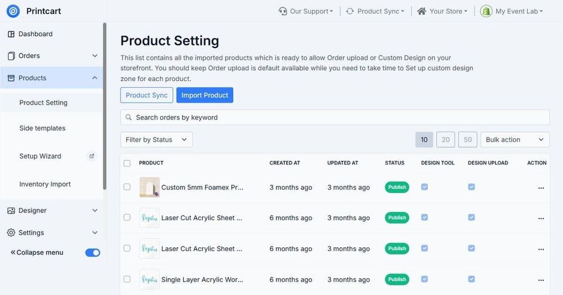Toggle Design Upload for Custom 5mm Foamex
This screenshot has width=563, height=295.
pos(471,187)
